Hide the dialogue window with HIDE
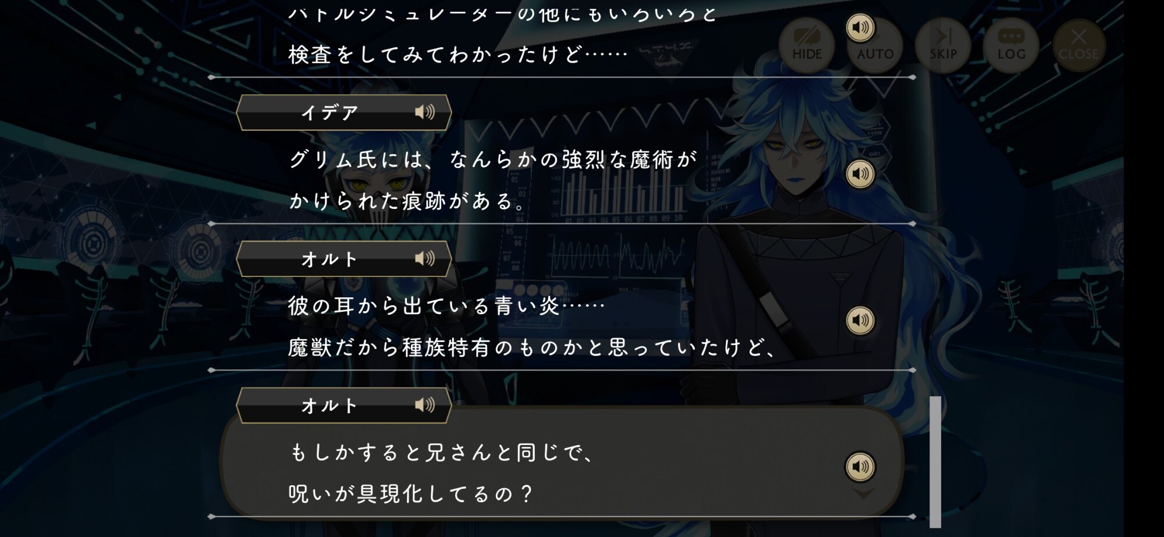1164x537 pixels. point(807,45)
